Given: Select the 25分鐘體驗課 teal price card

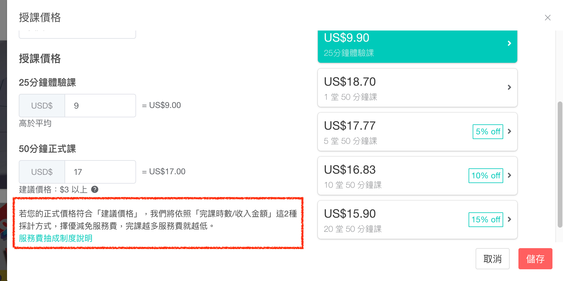Looking at the screenshot, I should (x=411, y=46).
